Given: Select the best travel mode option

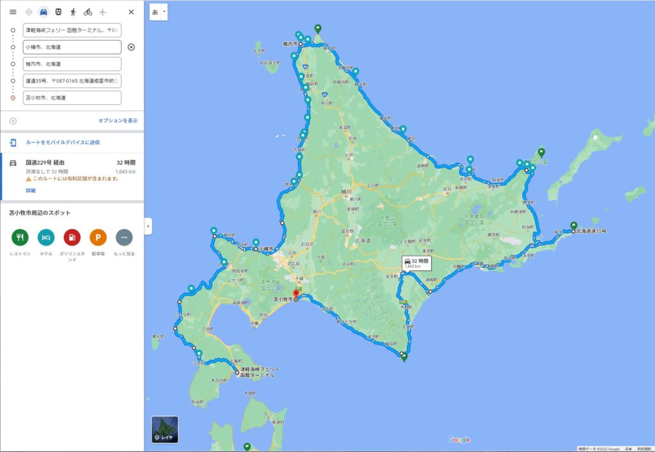Looking at the screenshot, I should tap(29, 12).
